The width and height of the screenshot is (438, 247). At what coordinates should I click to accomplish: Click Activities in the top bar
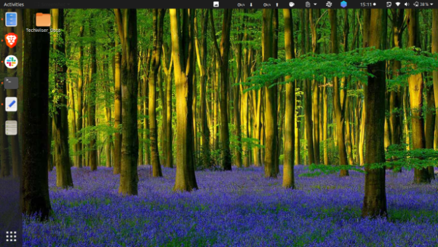pos(14,5)
